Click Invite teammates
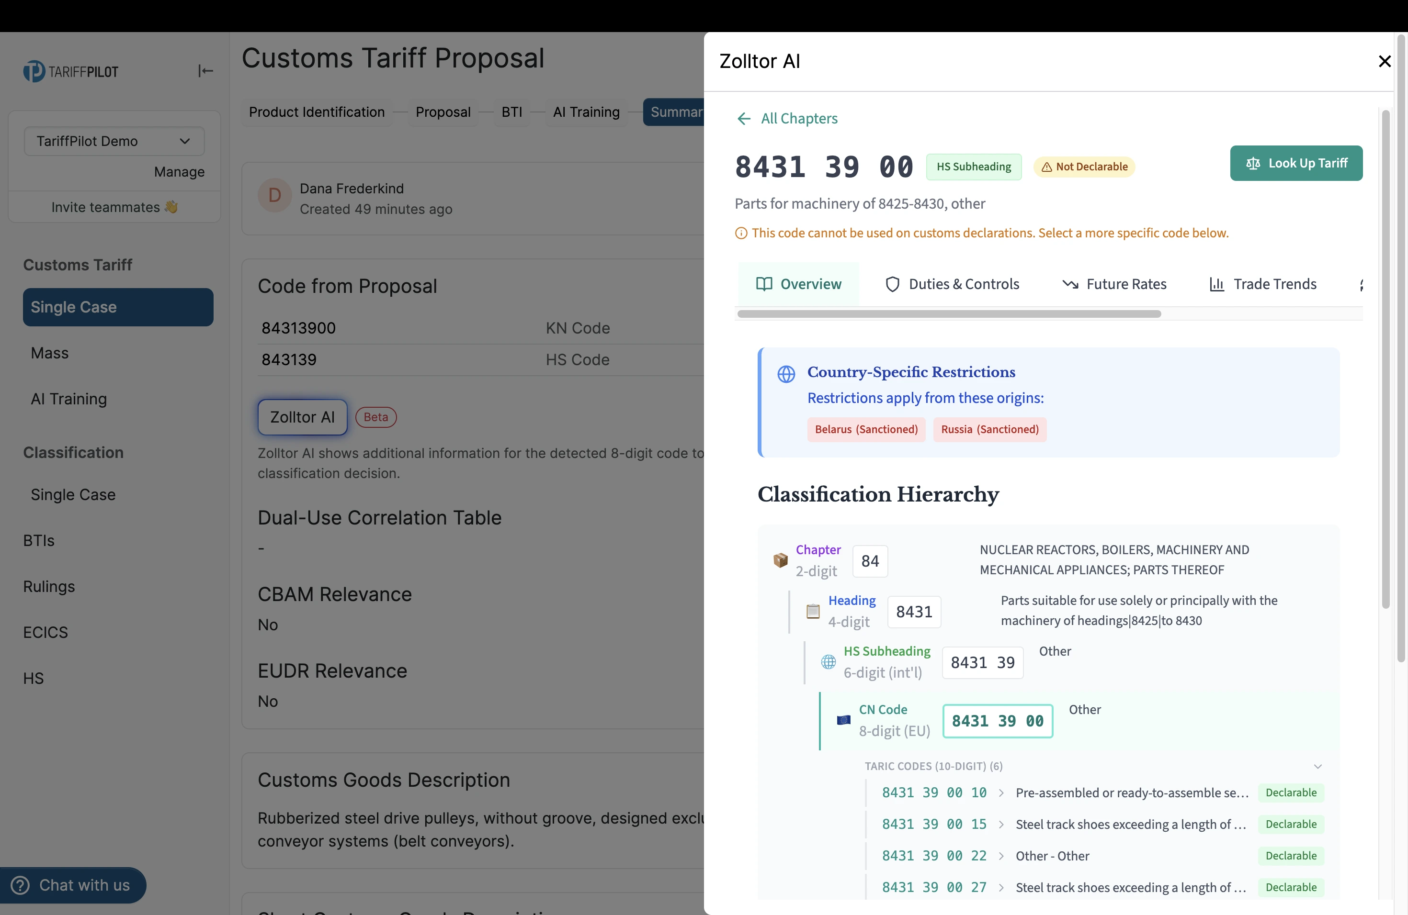Image resolution: width=1408 pixels, height=915 pixels. pyautogui.click(x=114, y=207)
